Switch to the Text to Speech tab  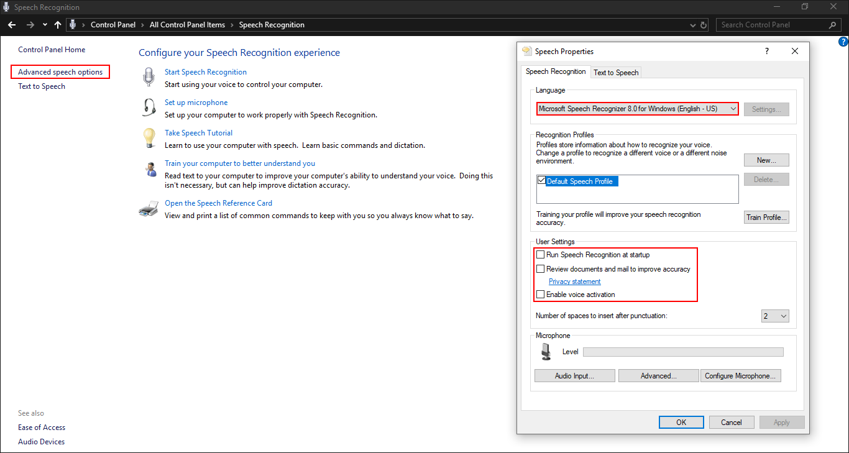[x=616, y=73]
